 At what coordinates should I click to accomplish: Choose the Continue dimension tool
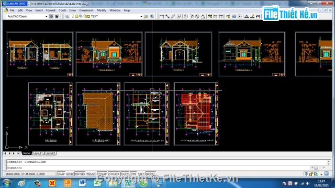(x=221, y=16)
